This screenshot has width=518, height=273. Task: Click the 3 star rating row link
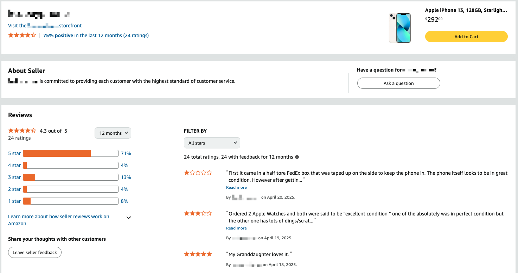coord(14,177)
